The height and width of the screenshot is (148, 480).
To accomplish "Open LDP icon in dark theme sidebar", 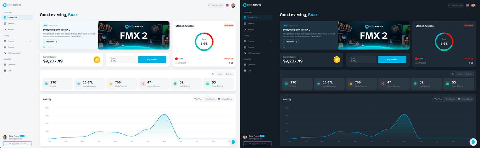I will coord(245,70).
